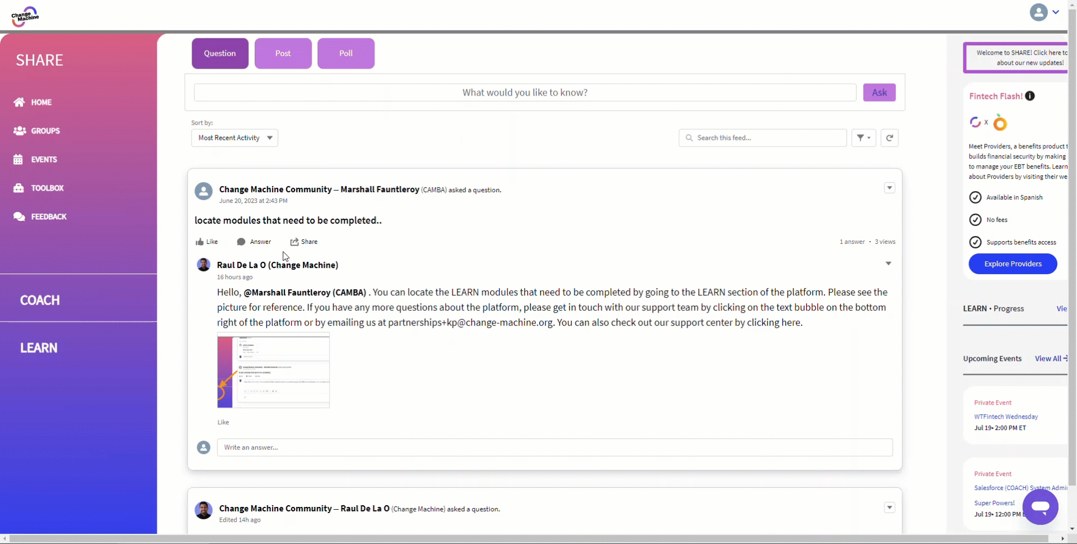Image resolution: width=1077 pixels, height=544 pixels.
Task: Open the WTFintech Wednesday event
Action: click(1006, 417)
